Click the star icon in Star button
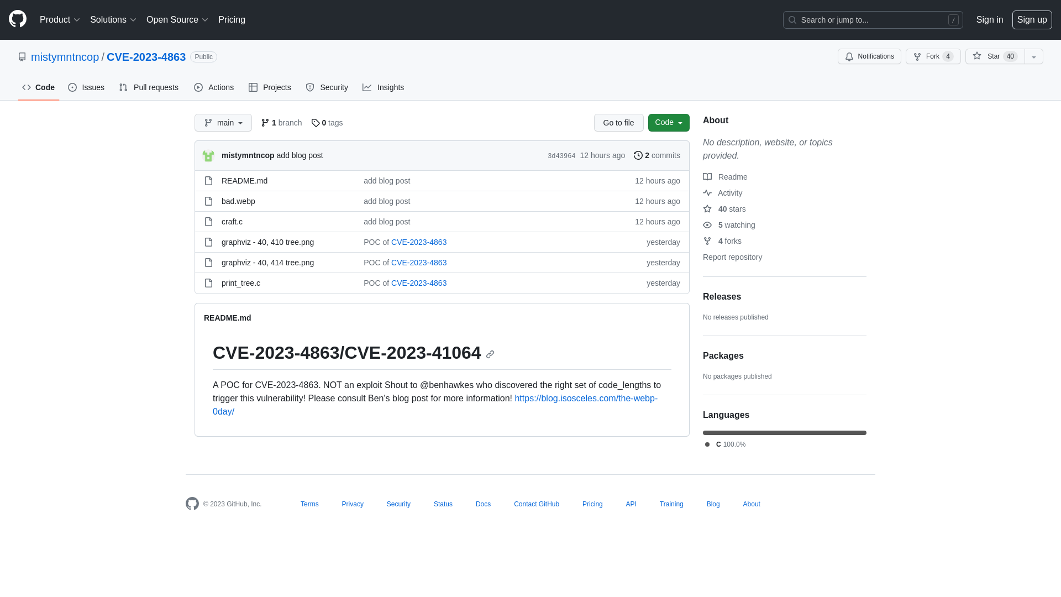The width and height of the screenshot is (1061, 597). click(x=977, y=56)
